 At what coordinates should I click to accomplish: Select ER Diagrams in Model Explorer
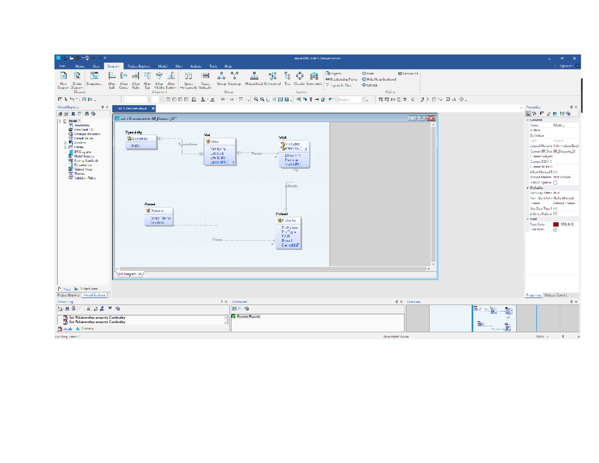82,152
